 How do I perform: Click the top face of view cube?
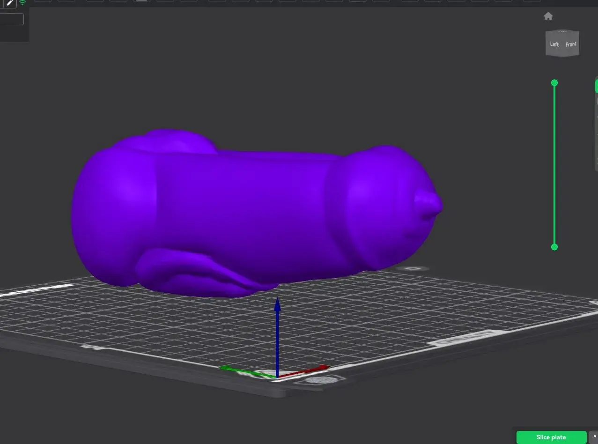click(563, 32)
